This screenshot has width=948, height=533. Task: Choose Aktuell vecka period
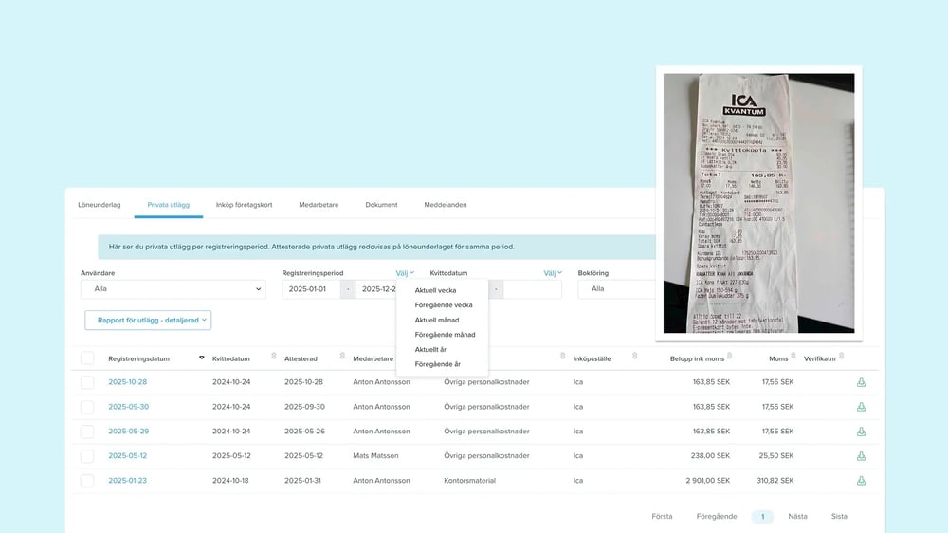point(435,290)
